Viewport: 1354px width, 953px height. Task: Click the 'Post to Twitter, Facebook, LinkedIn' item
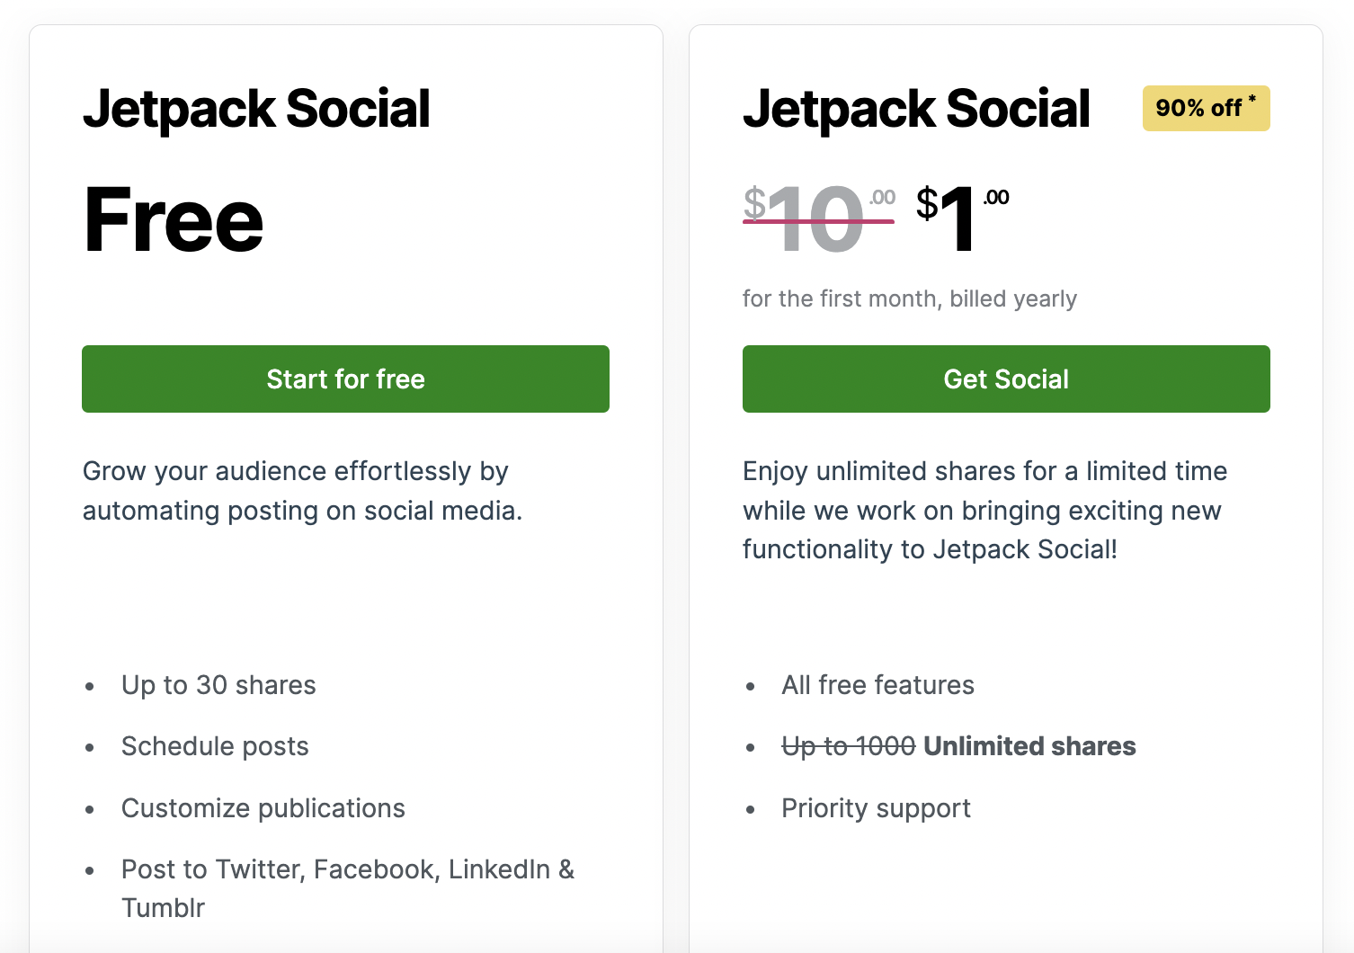pyautogui.click(x=347, y=870)
